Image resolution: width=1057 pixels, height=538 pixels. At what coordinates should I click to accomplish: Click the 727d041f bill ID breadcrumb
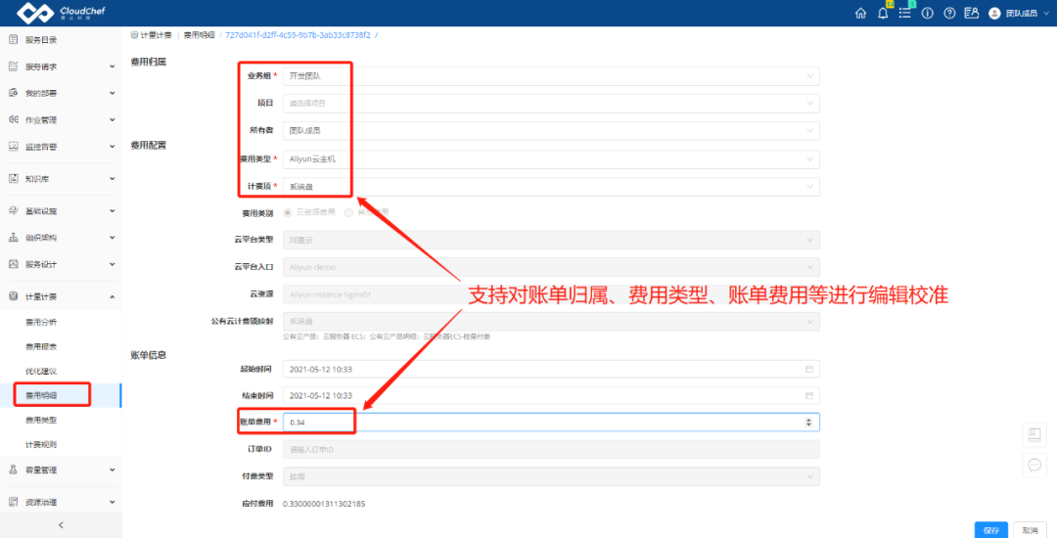298,35
